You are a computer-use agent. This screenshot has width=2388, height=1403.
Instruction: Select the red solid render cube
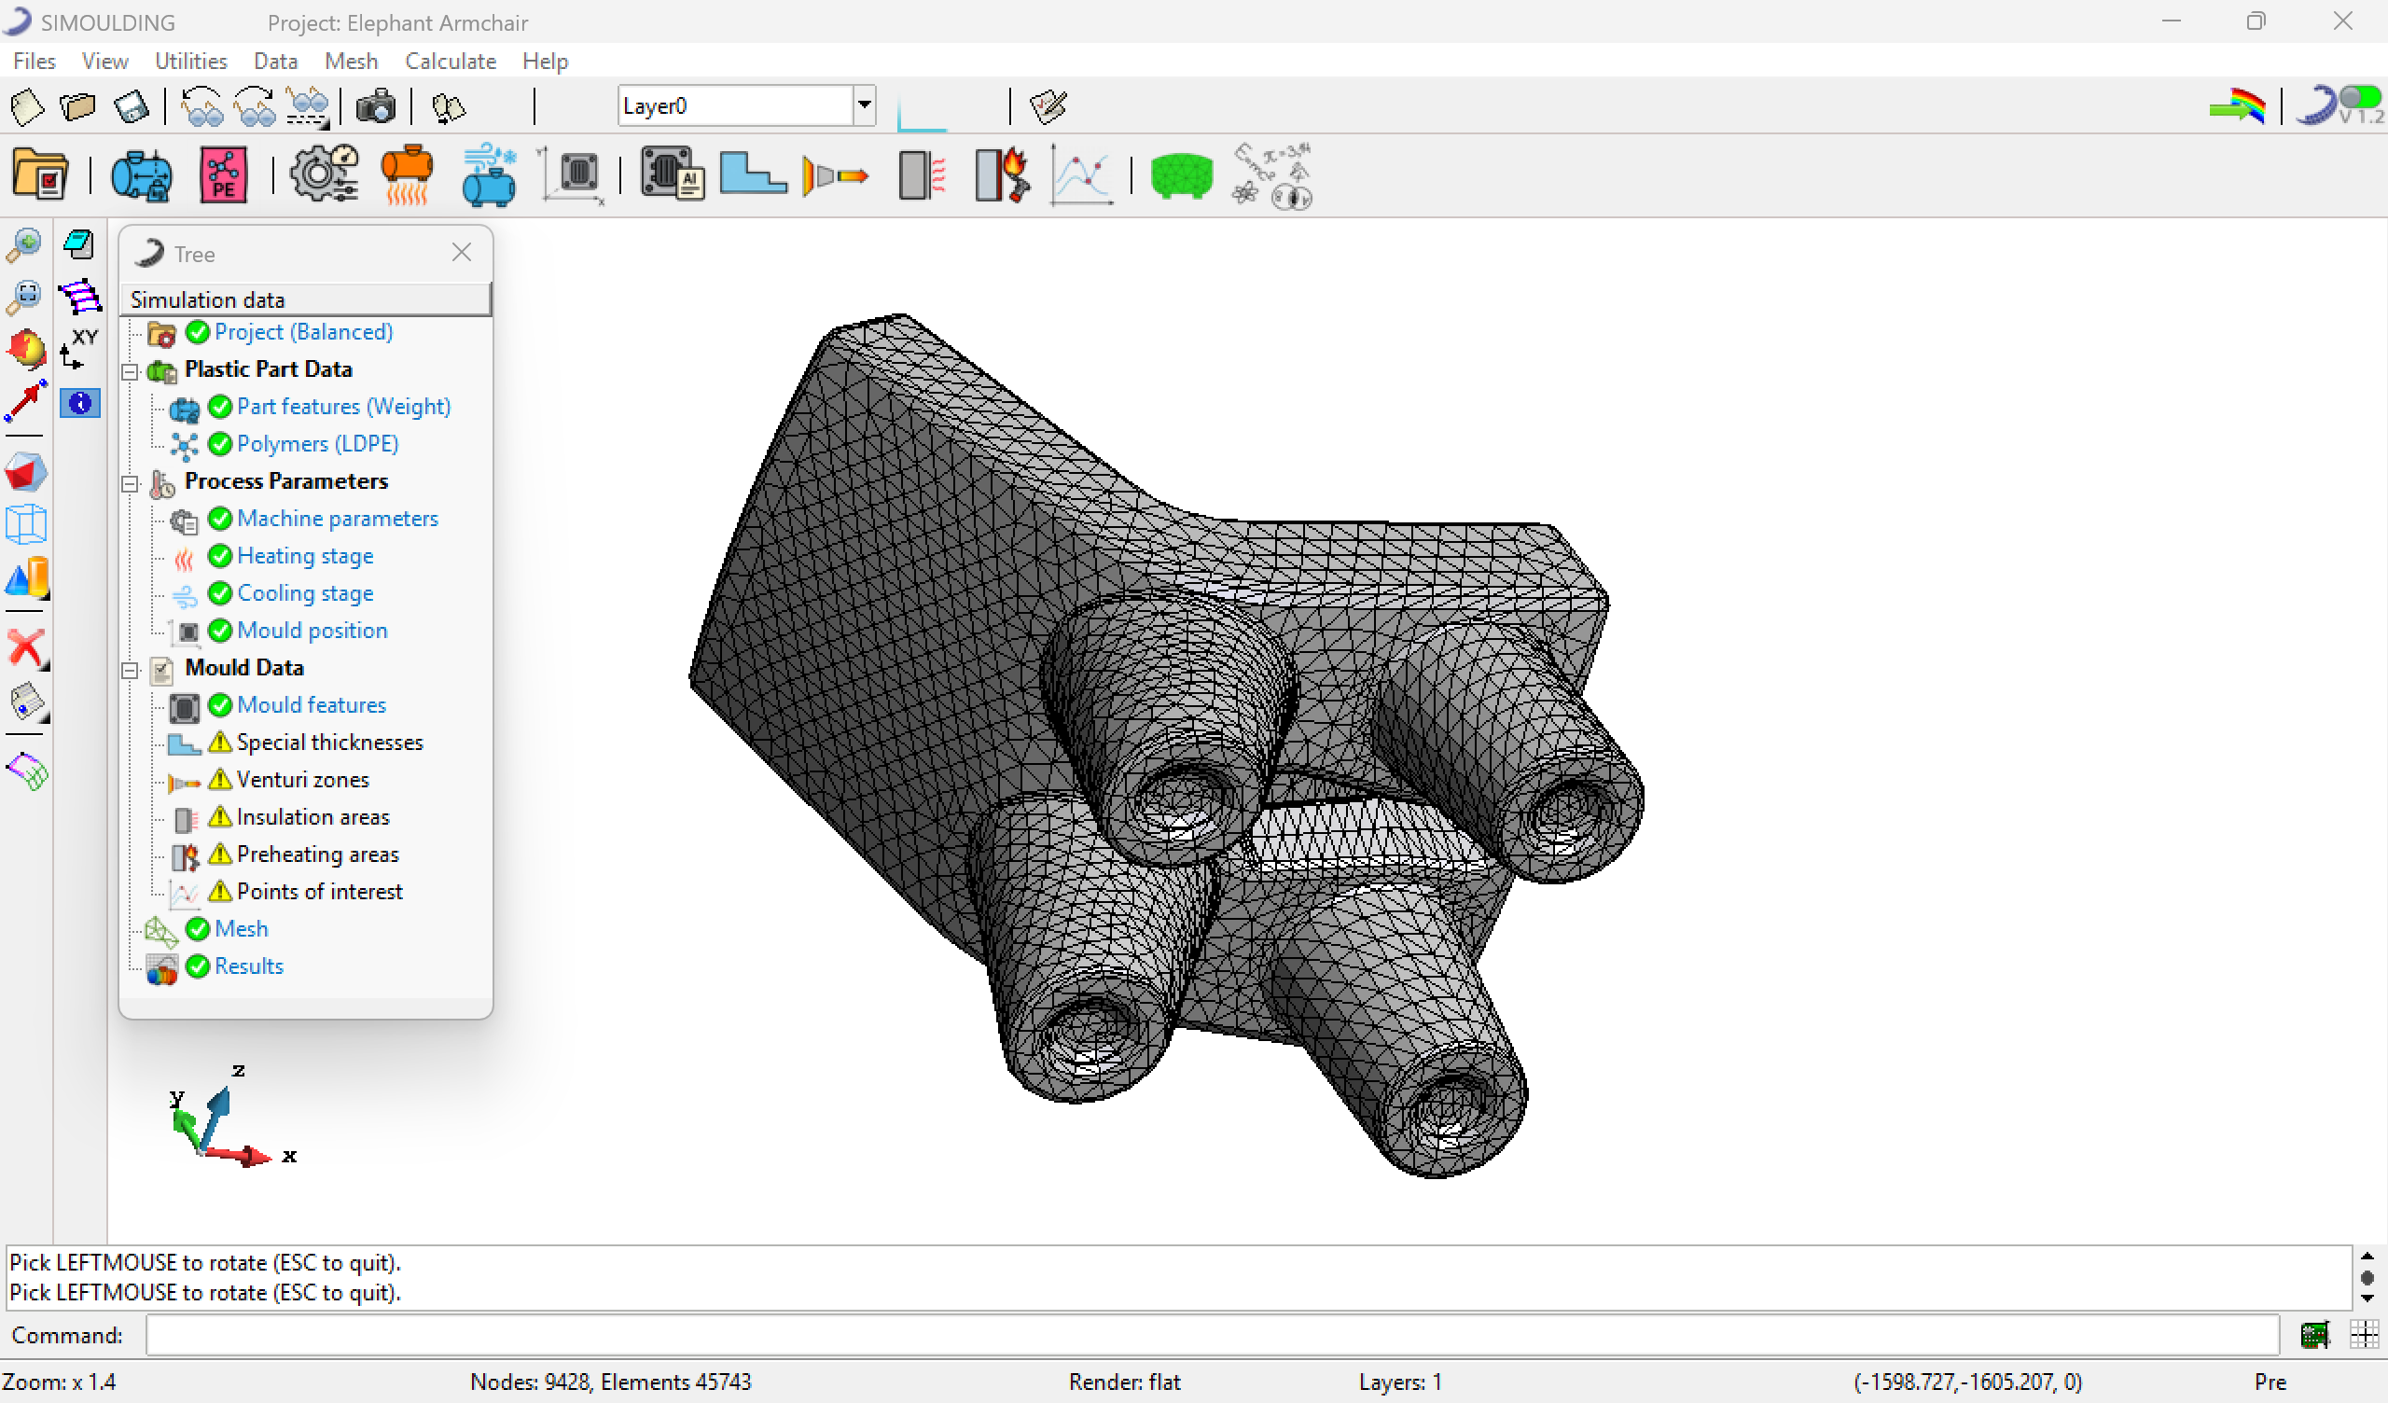tap(25, 472)
